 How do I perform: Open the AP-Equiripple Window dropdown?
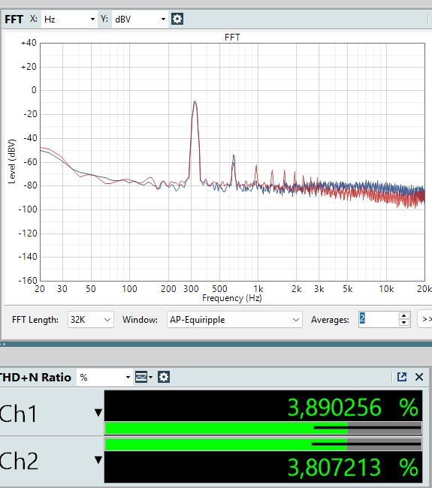tap(234, 320)
